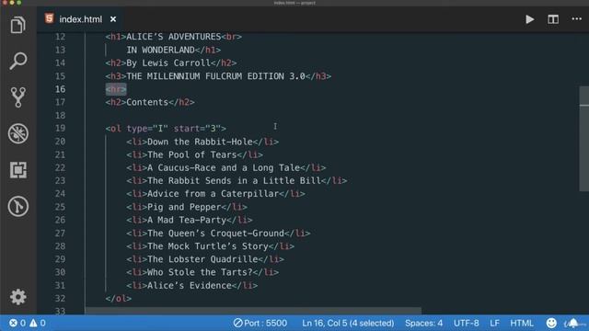This screenshot has width=589, height=331.
Task: Click 'A Caucus-Race and a Long Tale' line
Action: click(223, 167)
